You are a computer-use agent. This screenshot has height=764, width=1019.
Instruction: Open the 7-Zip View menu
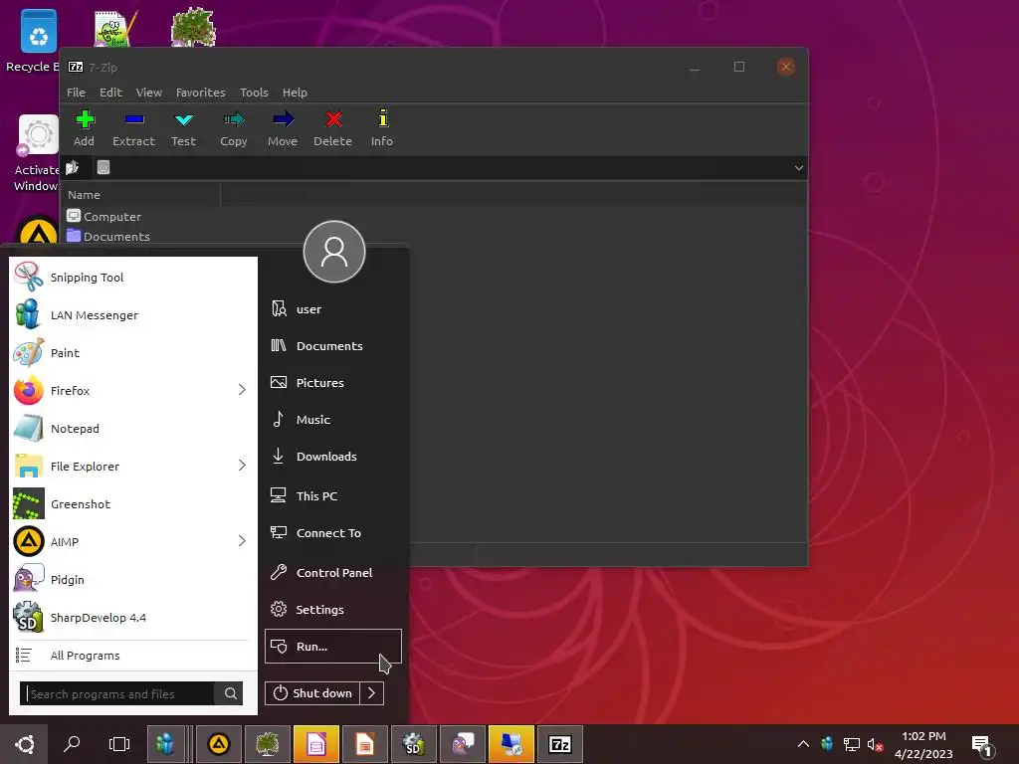pos(149,93)
